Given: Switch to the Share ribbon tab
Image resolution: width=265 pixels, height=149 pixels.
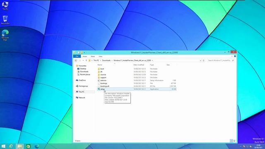Looking at the screenshot, I should [x=93, y=56].
